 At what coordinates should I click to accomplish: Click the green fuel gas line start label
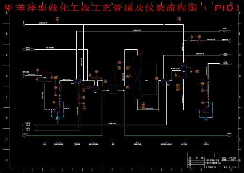25,134
